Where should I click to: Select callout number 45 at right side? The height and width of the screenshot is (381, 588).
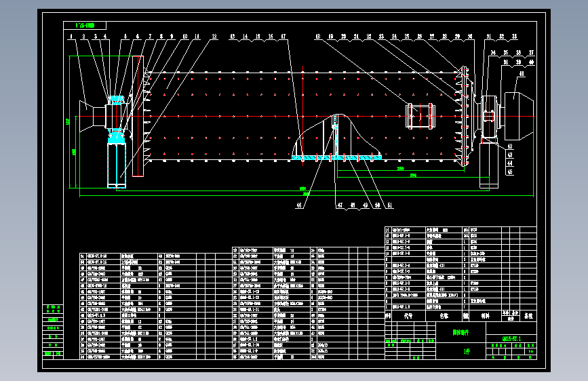click(509, 172)
